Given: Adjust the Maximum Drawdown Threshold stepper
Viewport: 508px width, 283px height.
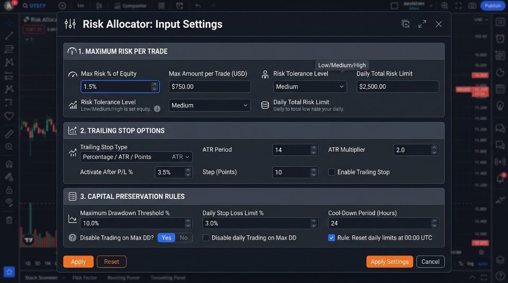Looking at the screenshot, I should 188,223.
